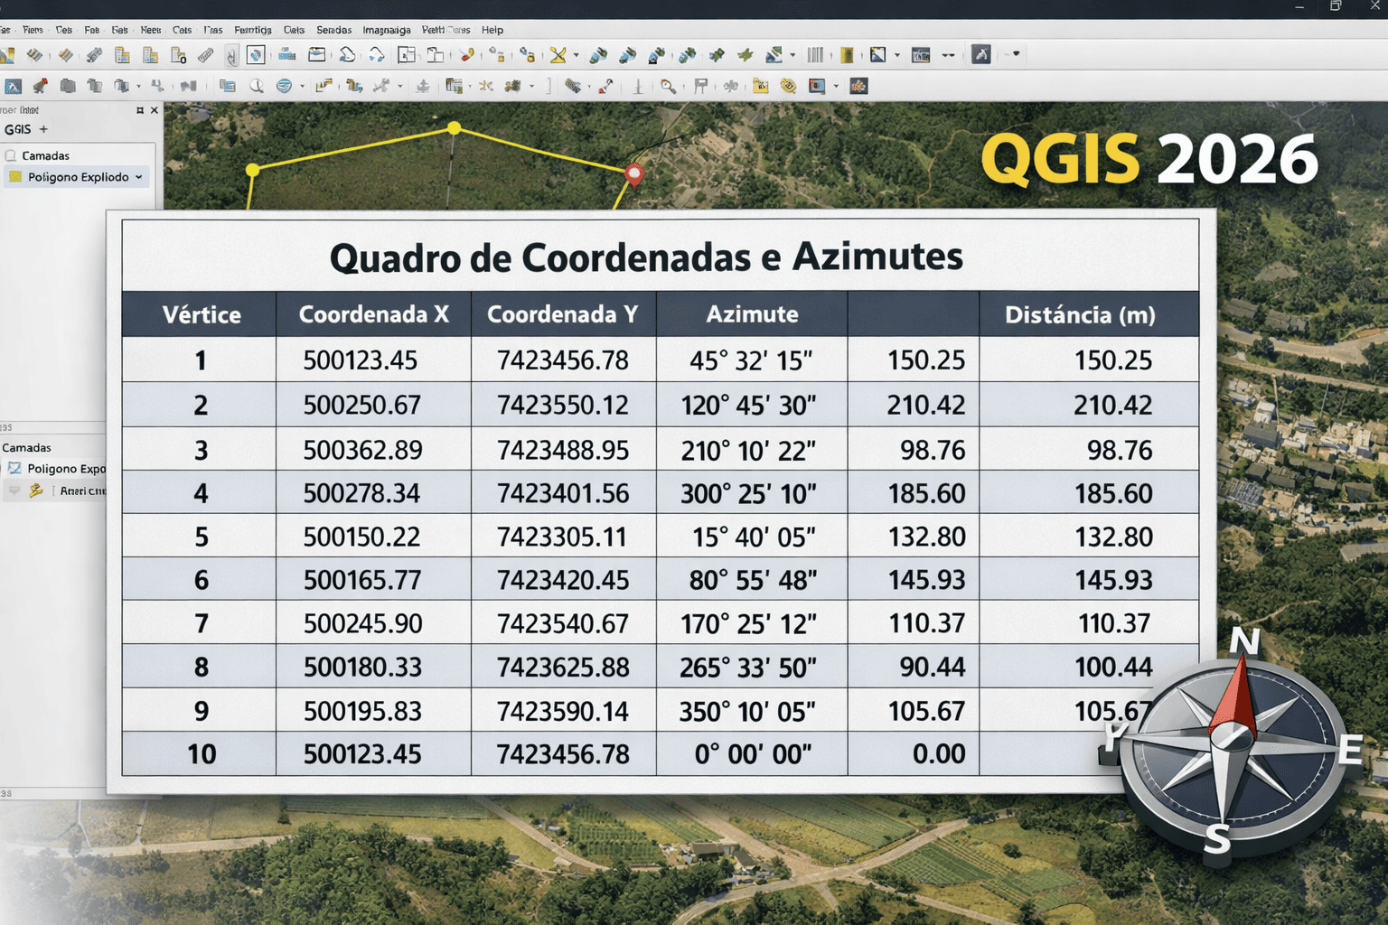
Task: Toggle the pin on the Browser panel header
Action: pos(140,110)
